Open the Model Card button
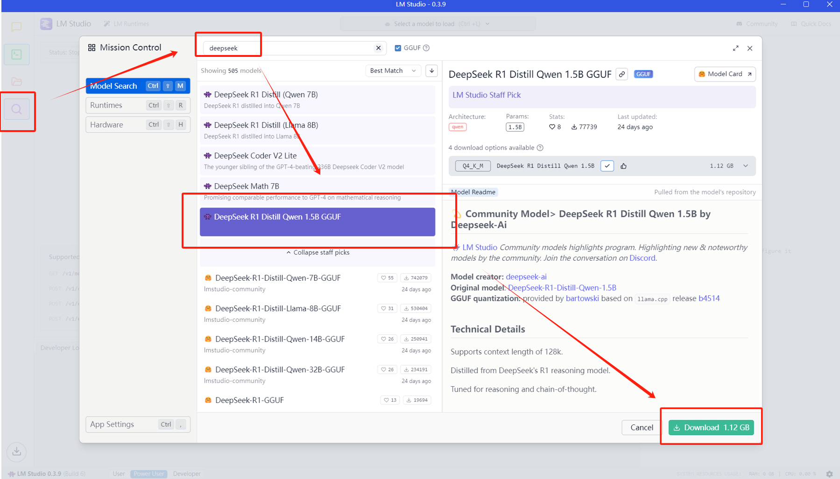840x479 pixels. click(x=725, y=74)
